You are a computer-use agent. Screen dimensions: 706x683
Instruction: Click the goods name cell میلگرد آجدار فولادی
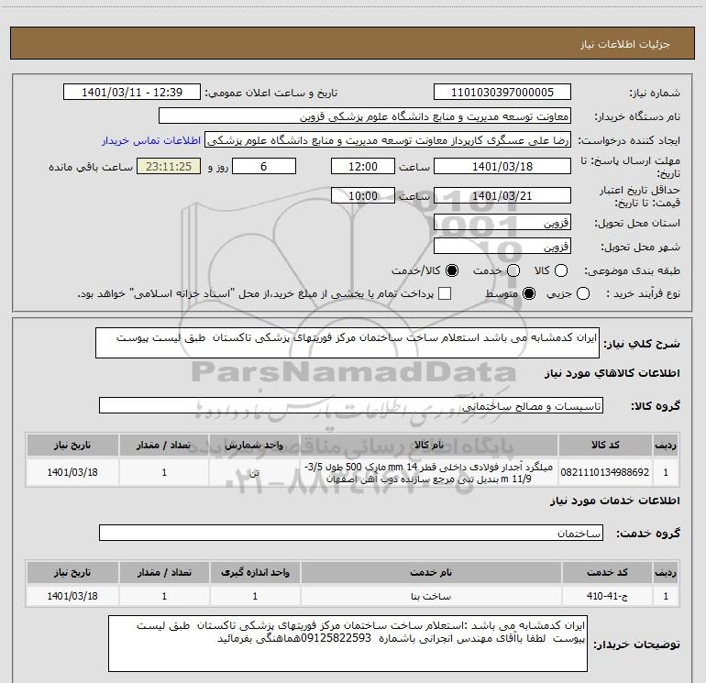[x=429, y=472]
